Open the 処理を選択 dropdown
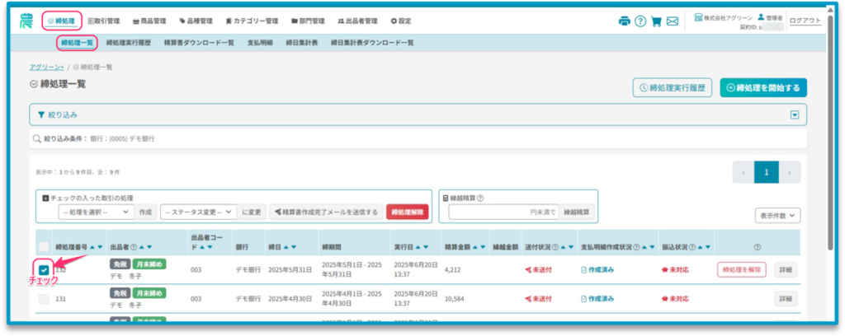 pos(96,212)
